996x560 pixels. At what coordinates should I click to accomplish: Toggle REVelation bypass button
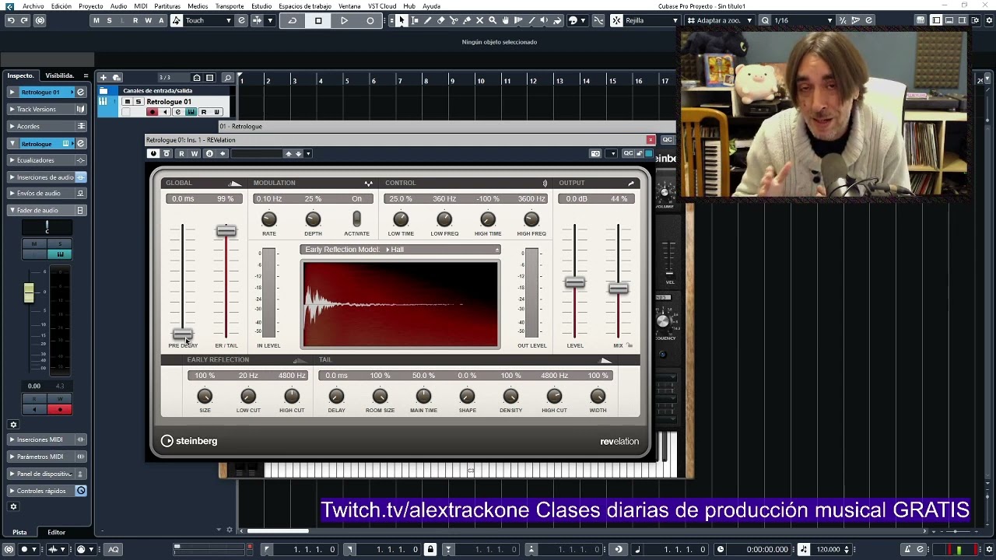[167, 153]
